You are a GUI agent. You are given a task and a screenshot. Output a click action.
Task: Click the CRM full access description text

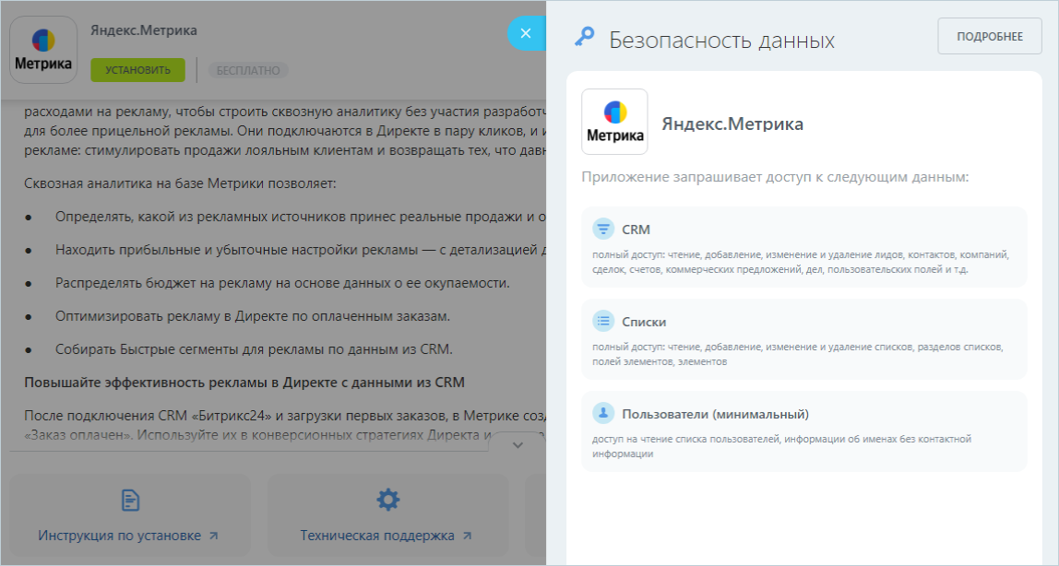pyautogui.click(x=801, y=262)
